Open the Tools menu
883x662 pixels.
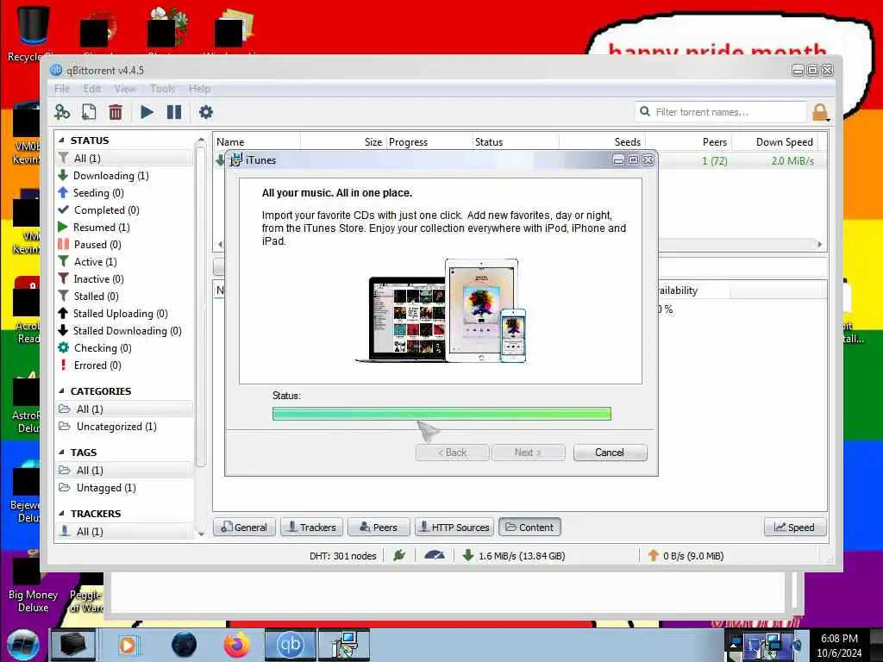pyautogui.click(x=162, y=89)
